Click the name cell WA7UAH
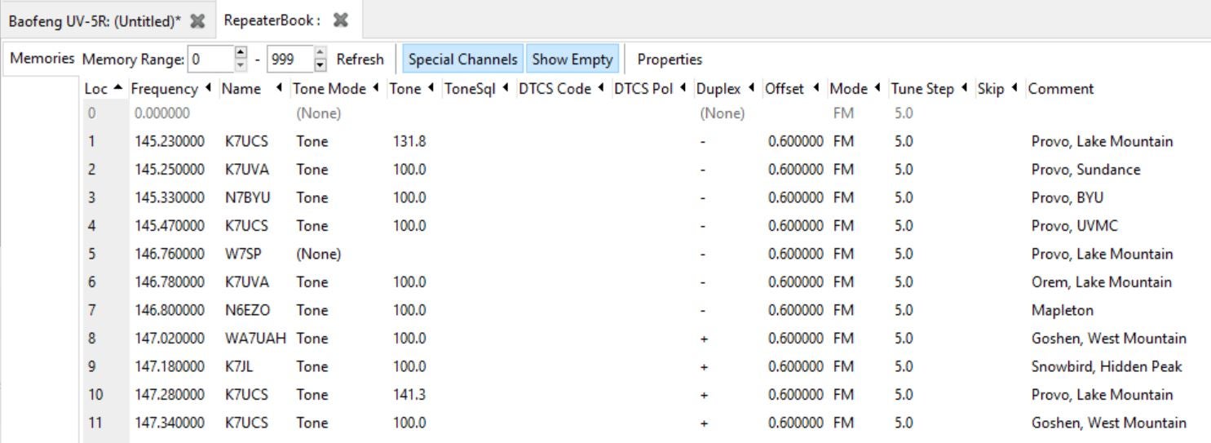Viewport: 1211px width, 443px height. coord(256,339)
